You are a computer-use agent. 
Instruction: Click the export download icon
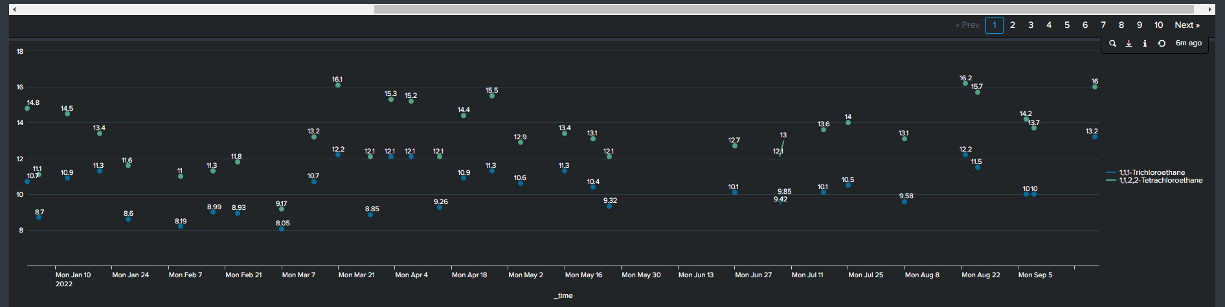click(1129, 43)
